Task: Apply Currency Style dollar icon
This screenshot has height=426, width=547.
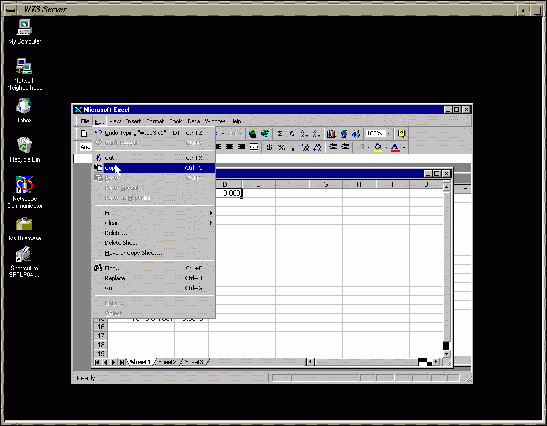Action: [269, 147]
